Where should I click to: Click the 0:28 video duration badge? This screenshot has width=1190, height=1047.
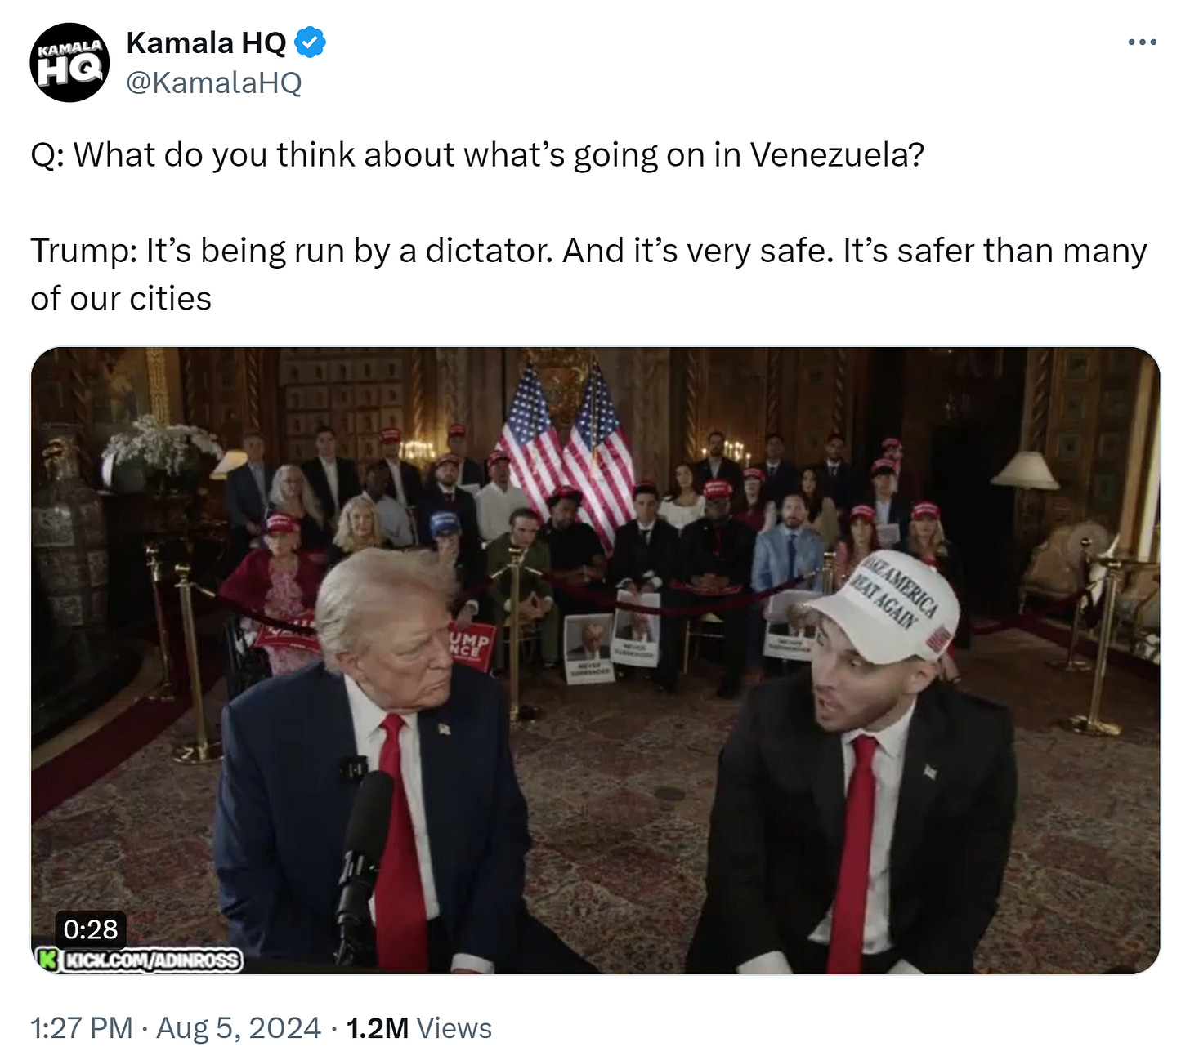click(91, 929)
